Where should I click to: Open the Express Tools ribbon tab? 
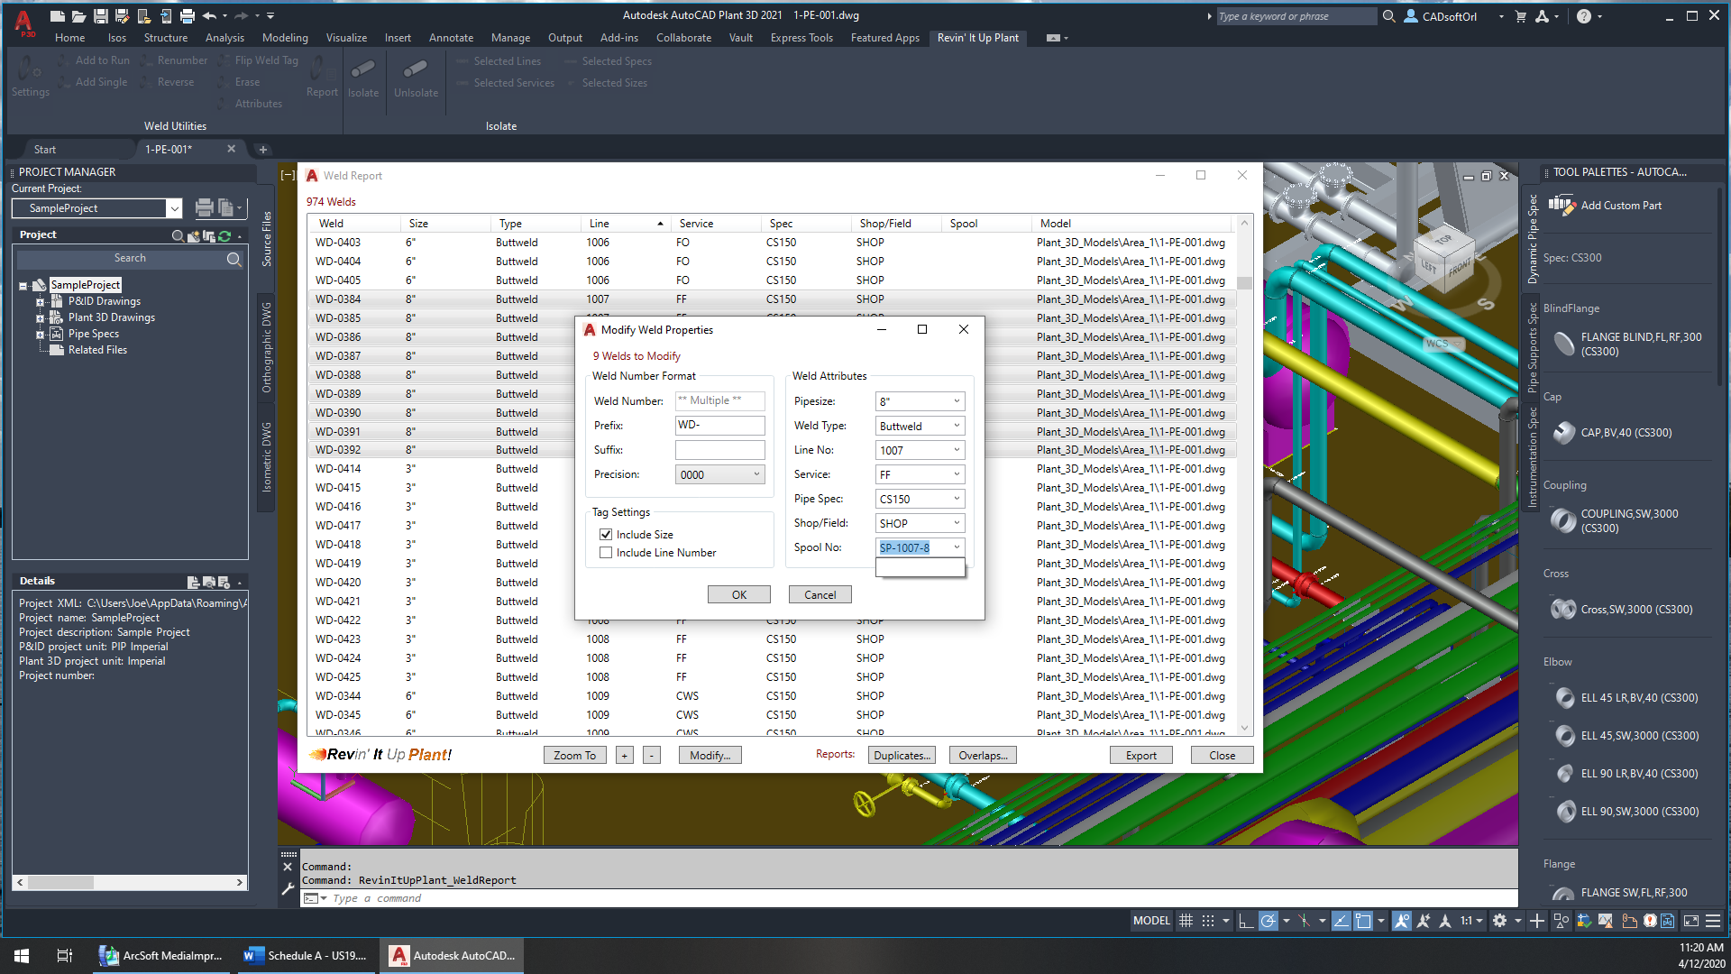click(x=801, y=38)
